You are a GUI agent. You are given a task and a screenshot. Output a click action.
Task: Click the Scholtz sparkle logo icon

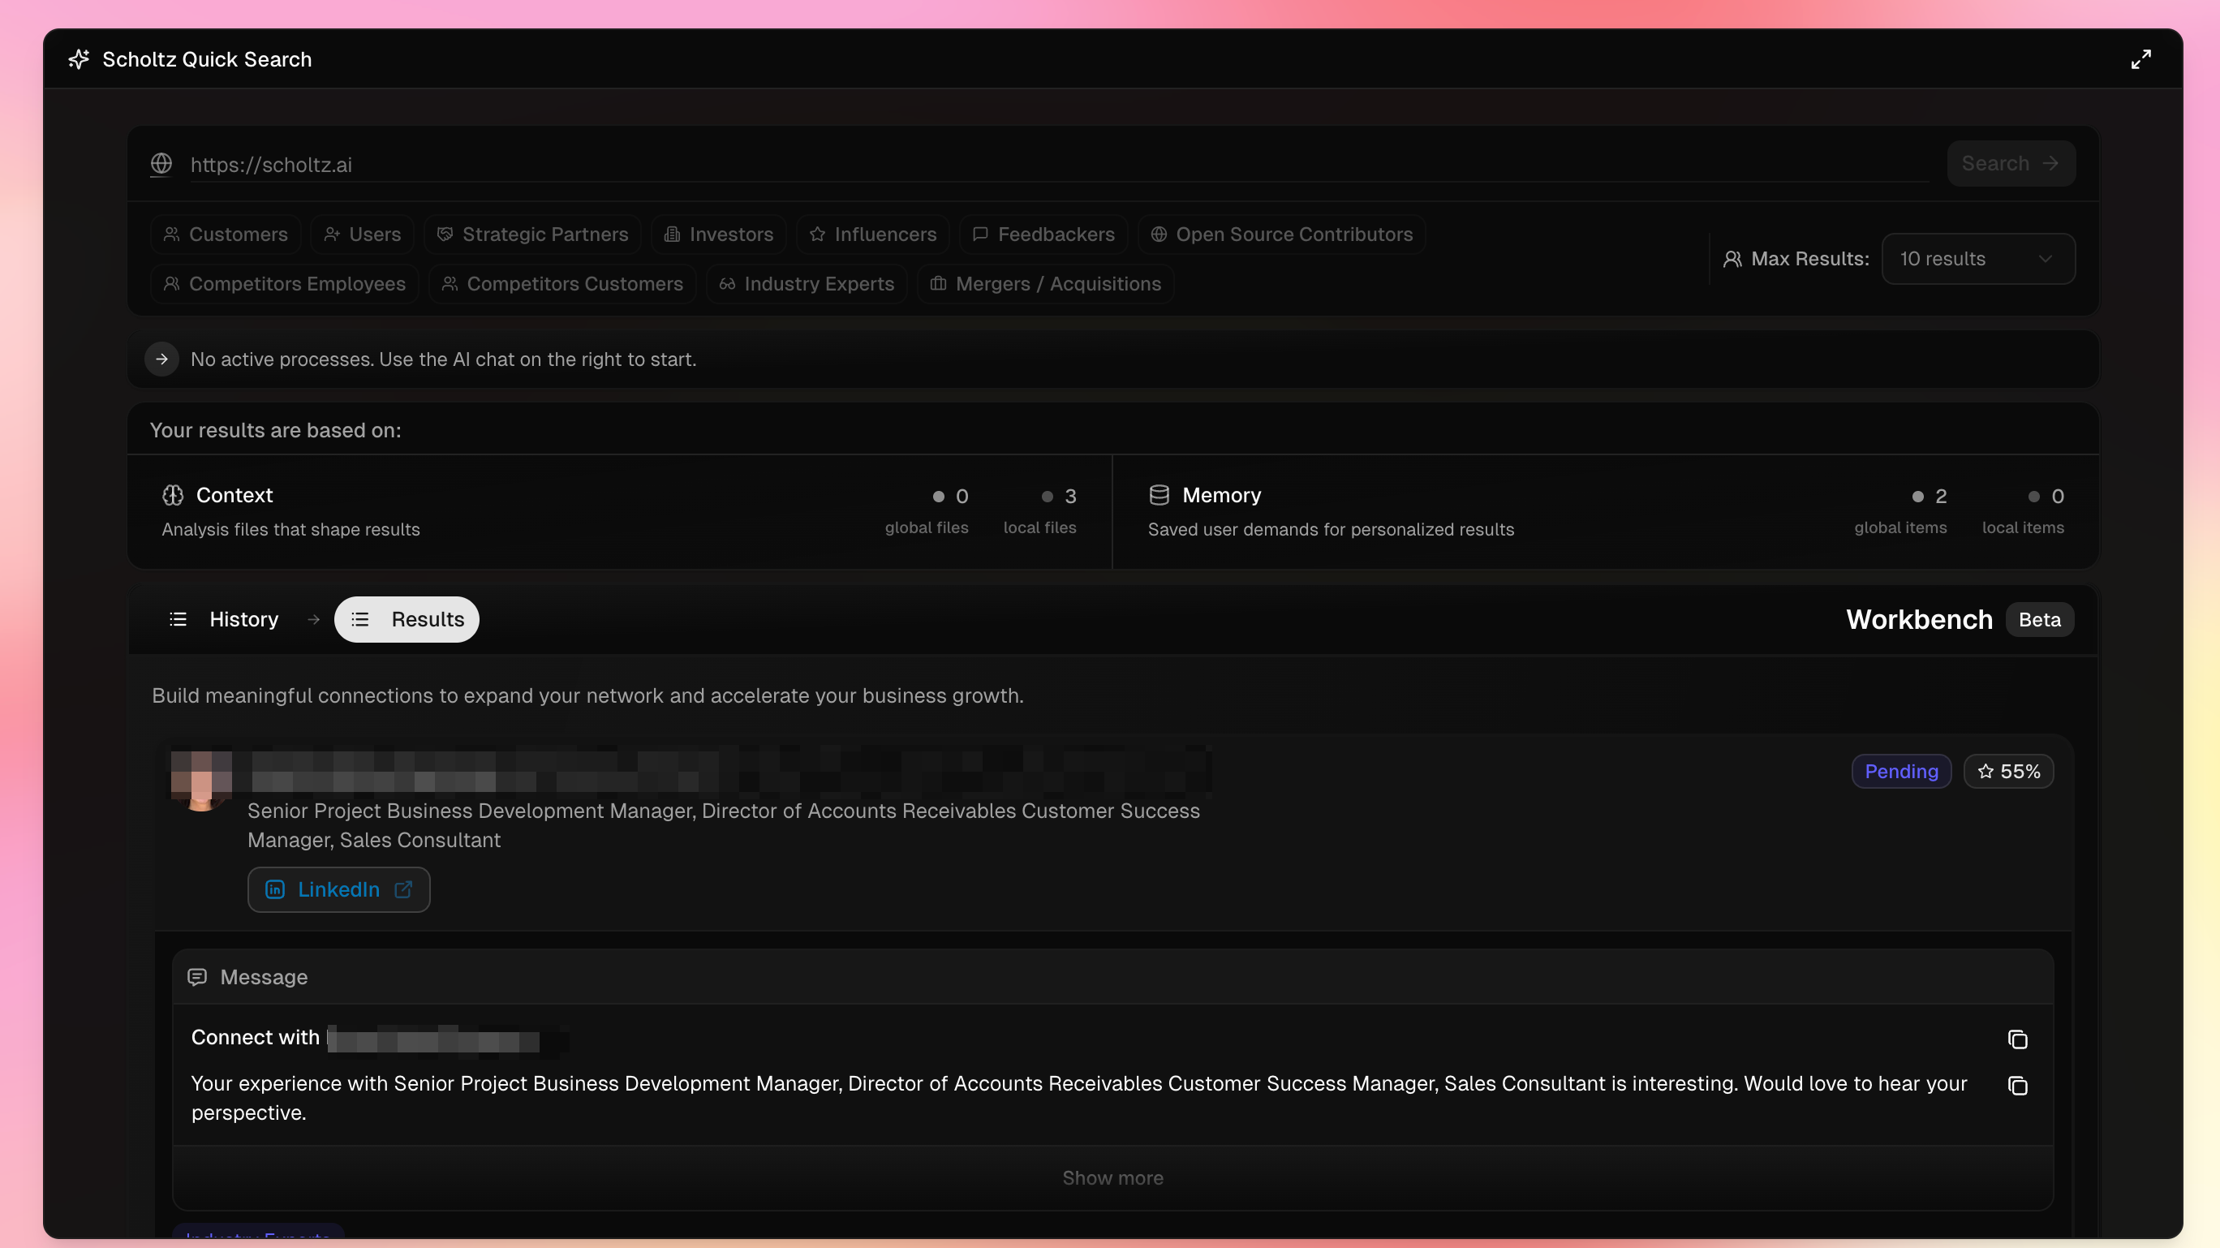coord(79,59)
